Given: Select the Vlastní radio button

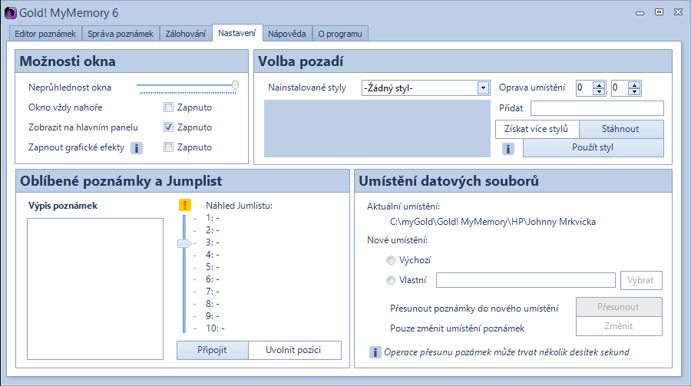Looking at the screenshot, I should pyautogui.click(x=391, y=280).
